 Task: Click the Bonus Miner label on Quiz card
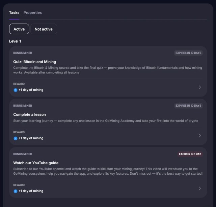[x=23, y=53]
